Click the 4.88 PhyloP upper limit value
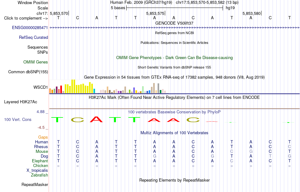 [x=40, y=112]
